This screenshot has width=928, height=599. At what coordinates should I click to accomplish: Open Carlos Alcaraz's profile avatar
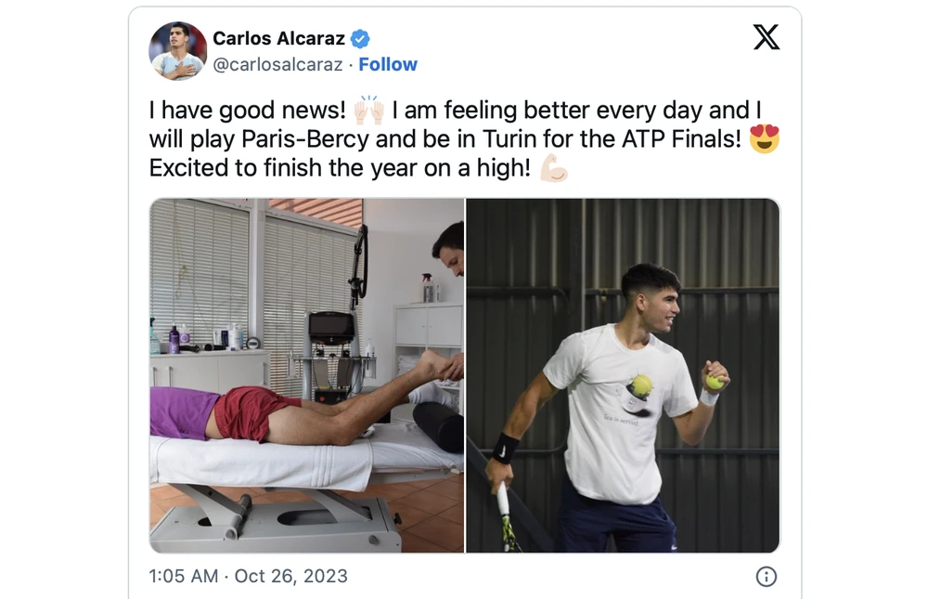(x=177, y=51)
